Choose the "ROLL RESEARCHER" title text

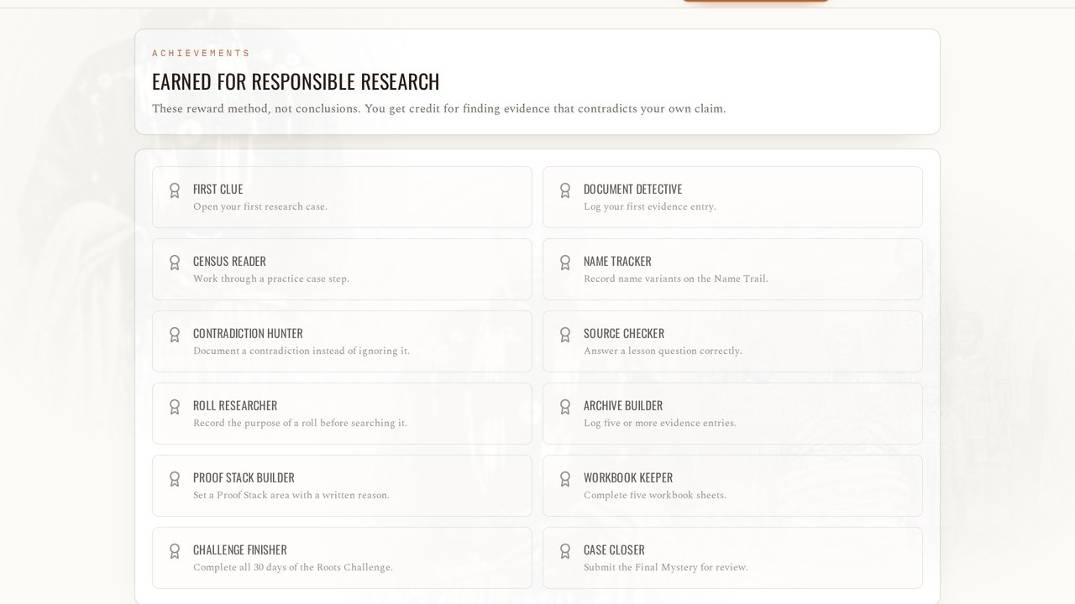click(x=235, y=406)
